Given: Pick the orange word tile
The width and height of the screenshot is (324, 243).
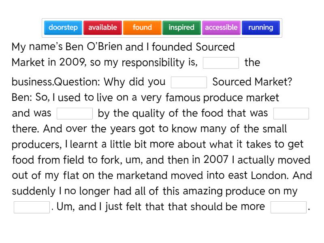Looking at the screenshot, I should [x=142, y=28].
